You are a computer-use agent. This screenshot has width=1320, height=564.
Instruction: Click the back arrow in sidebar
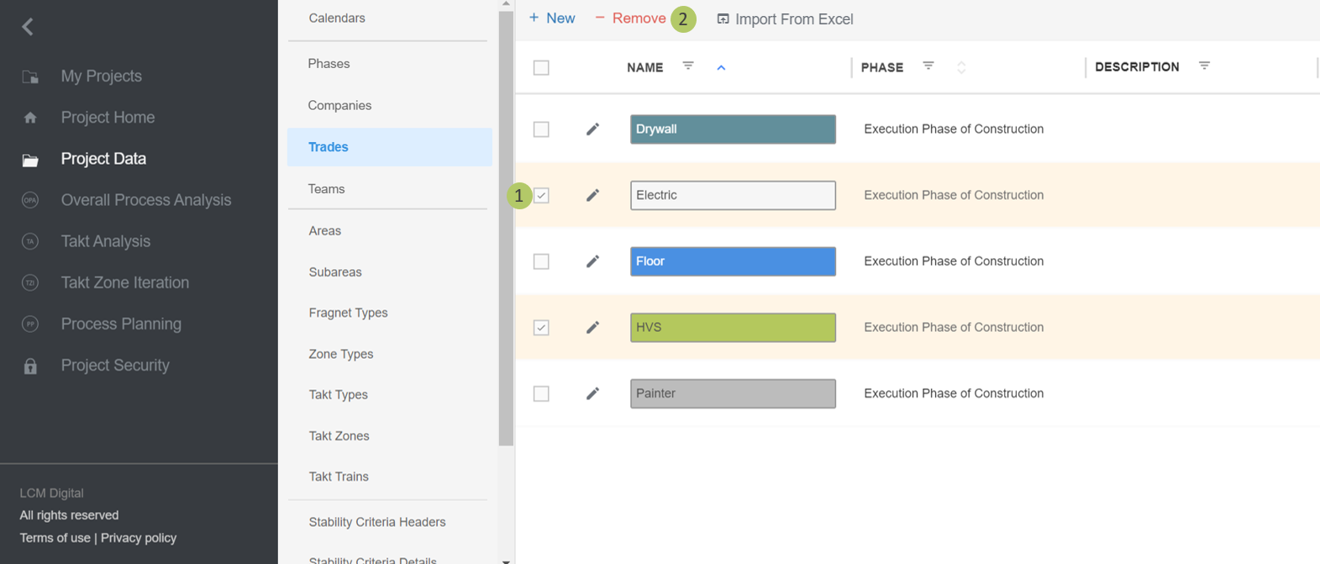(28, 27)
